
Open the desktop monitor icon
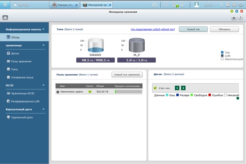(x=241, y=5)
